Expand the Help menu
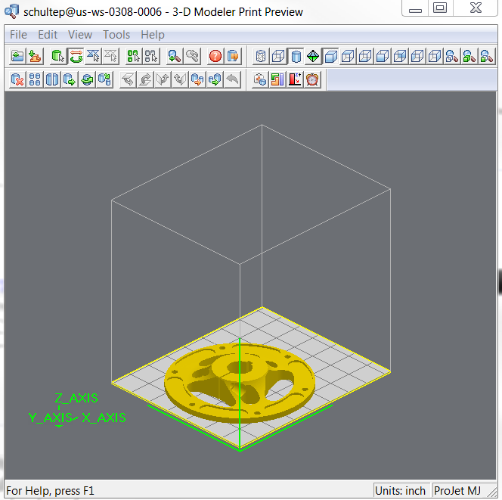502x500 pixels. (153, 35)
